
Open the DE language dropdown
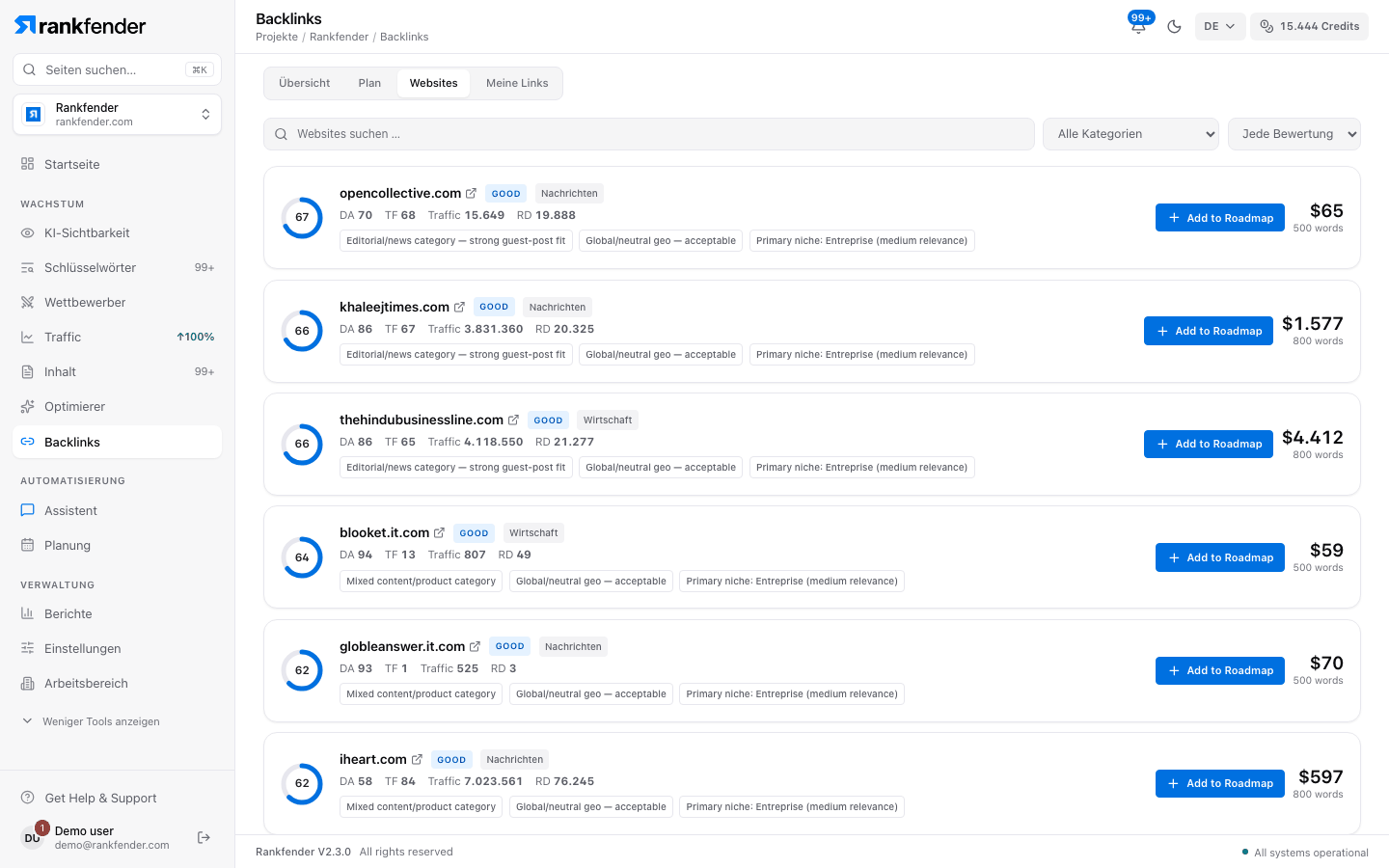click(x=1220, y=26)
